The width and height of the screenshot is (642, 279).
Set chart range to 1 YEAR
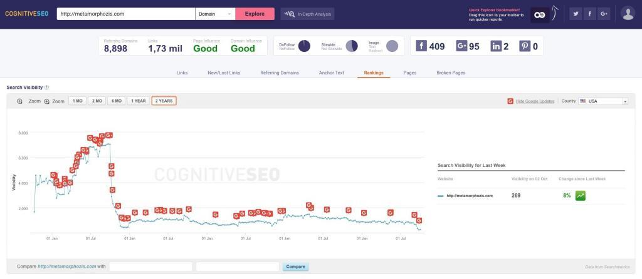tap(139, 101)
